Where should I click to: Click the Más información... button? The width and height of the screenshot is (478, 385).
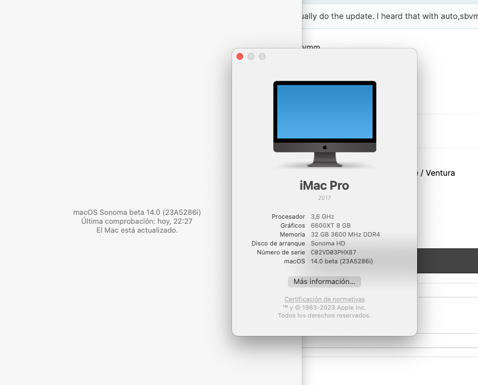click(324, 282)
